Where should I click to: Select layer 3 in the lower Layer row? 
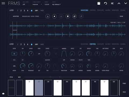[x=24, y=44]
